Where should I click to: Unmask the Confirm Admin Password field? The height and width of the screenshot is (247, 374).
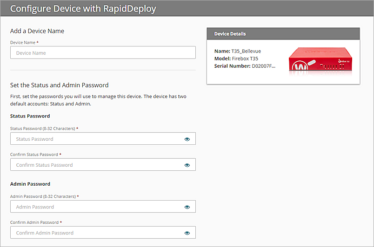(187, 233)
